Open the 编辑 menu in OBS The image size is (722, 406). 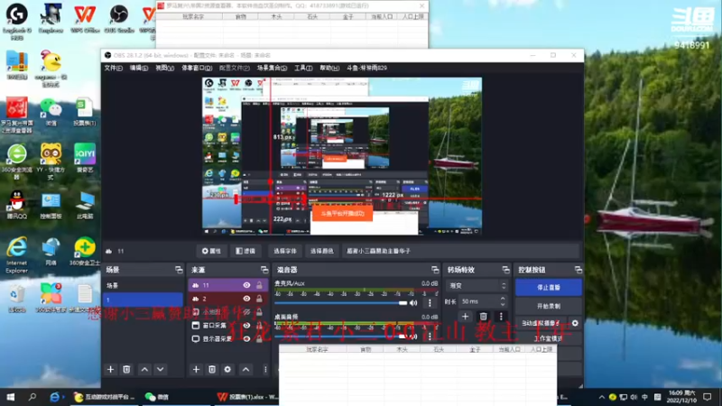(x=139, y=68)
